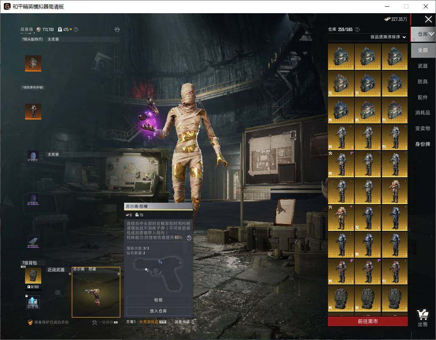
Task: Click the 镶嵌次数:3/3 text
Action: point(138,248)
